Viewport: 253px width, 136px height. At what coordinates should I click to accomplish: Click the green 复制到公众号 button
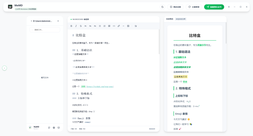point(214,7)
